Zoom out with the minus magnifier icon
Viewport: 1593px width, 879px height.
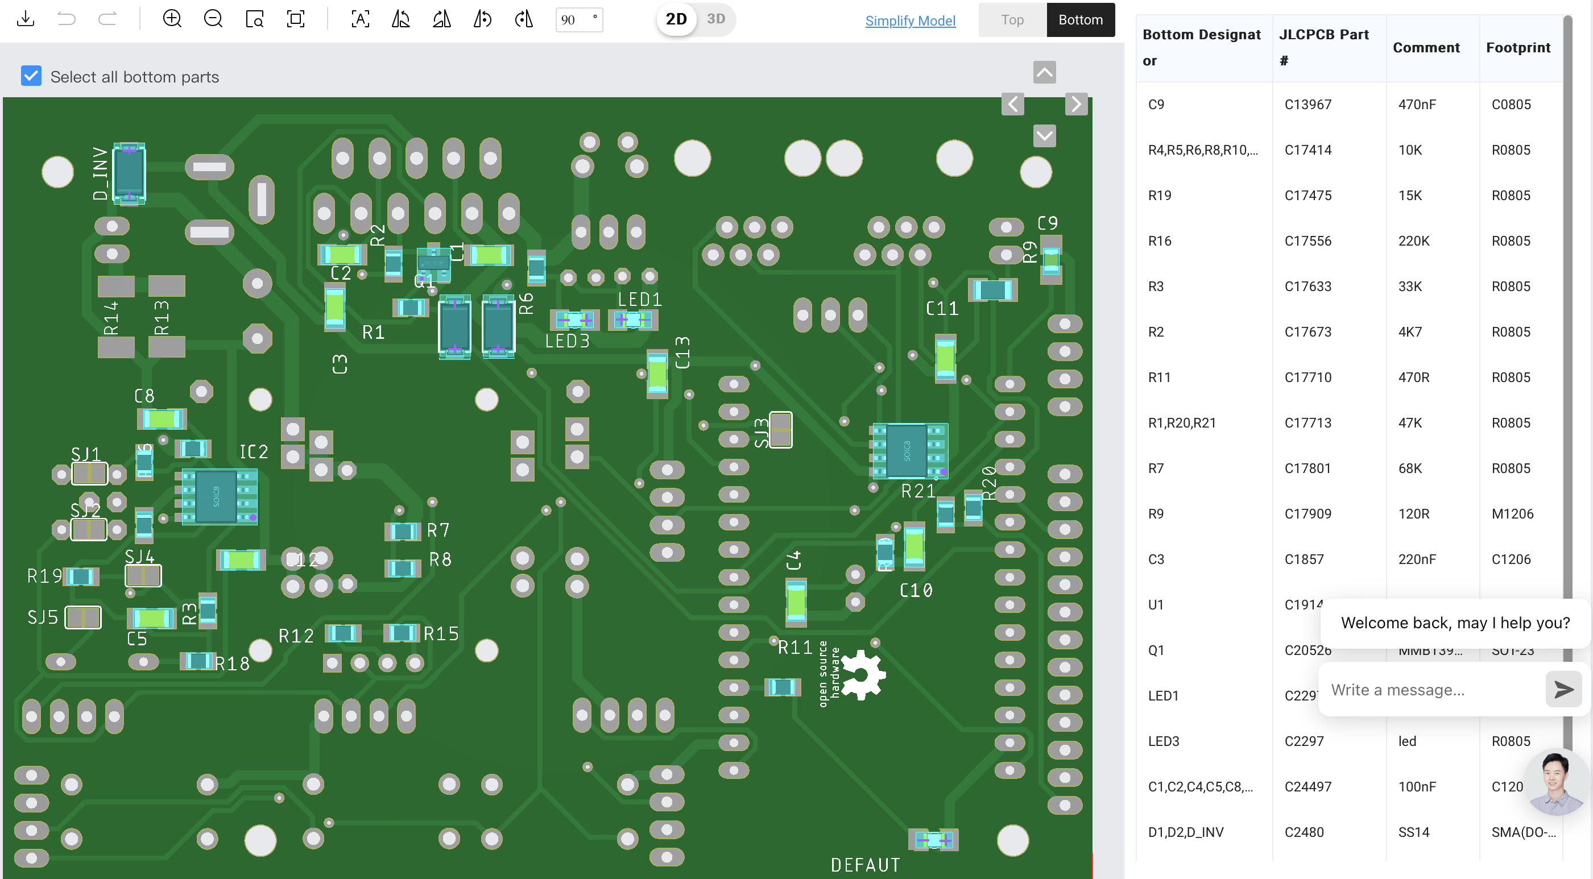[213, 19]
